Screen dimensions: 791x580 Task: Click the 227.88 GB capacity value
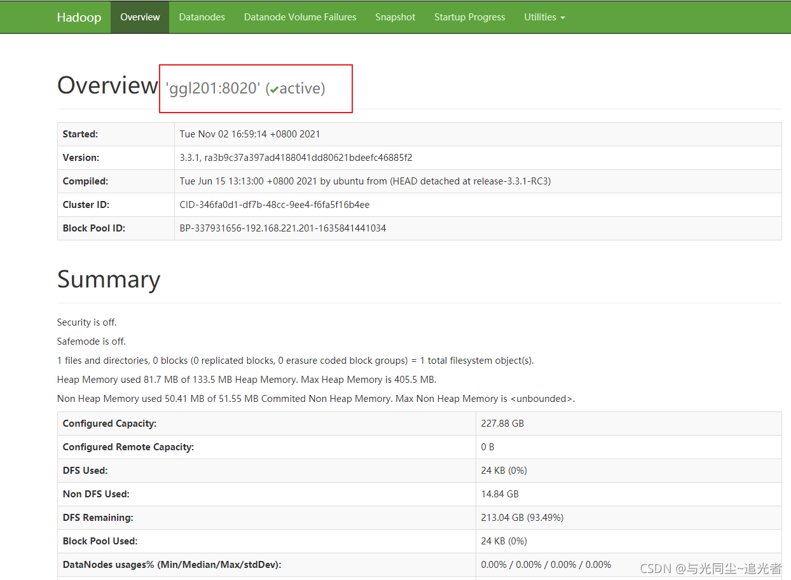coord(502,424)
